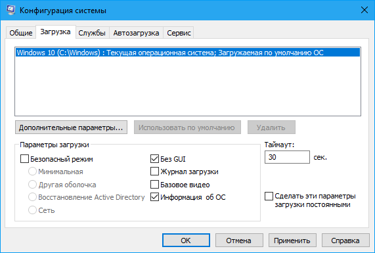Open the Службы tab
This screenshot has width=375, height=253.
92,33
